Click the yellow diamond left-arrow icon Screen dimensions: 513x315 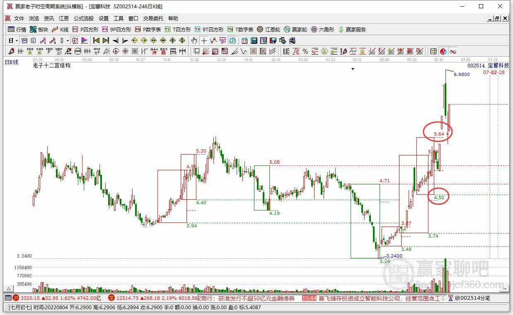point(134,41)
